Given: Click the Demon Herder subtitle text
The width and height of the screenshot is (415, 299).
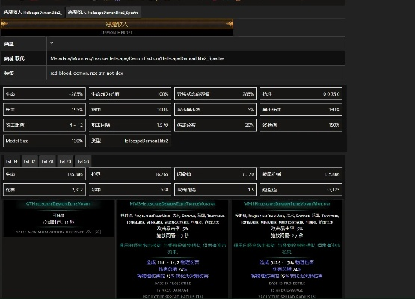Looking at the screenshot, I should [117, 32].
